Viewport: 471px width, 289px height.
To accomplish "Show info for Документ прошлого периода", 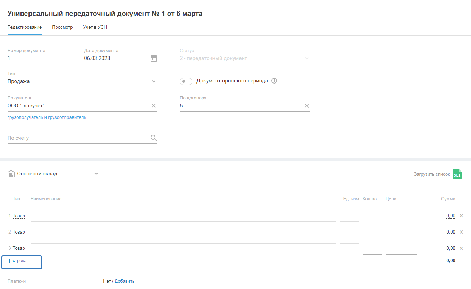I will click(274, 81).
